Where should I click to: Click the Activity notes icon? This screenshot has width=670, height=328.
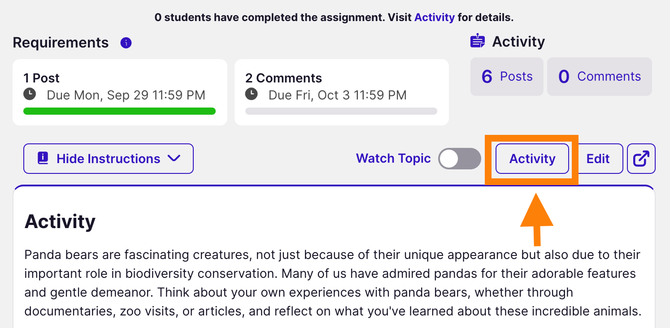[x=478, y=41]
